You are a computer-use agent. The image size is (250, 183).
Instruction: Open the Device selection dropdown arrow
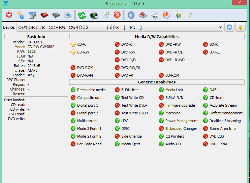pos(220,27)
